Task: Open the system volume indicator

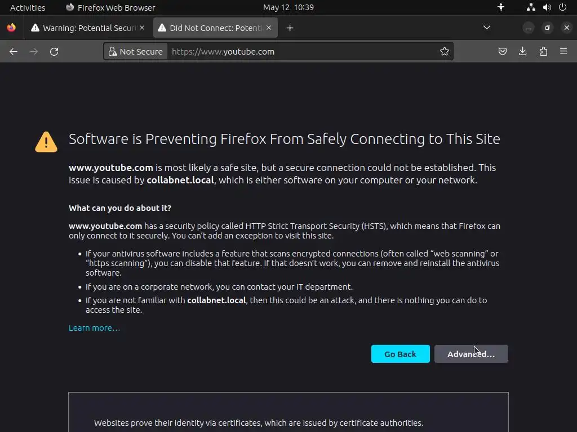Action: point(547,7)
